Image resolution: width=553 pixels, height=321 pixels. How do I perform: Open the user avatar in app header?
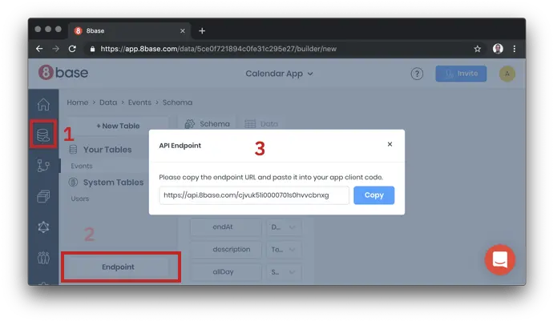[507, 74]
